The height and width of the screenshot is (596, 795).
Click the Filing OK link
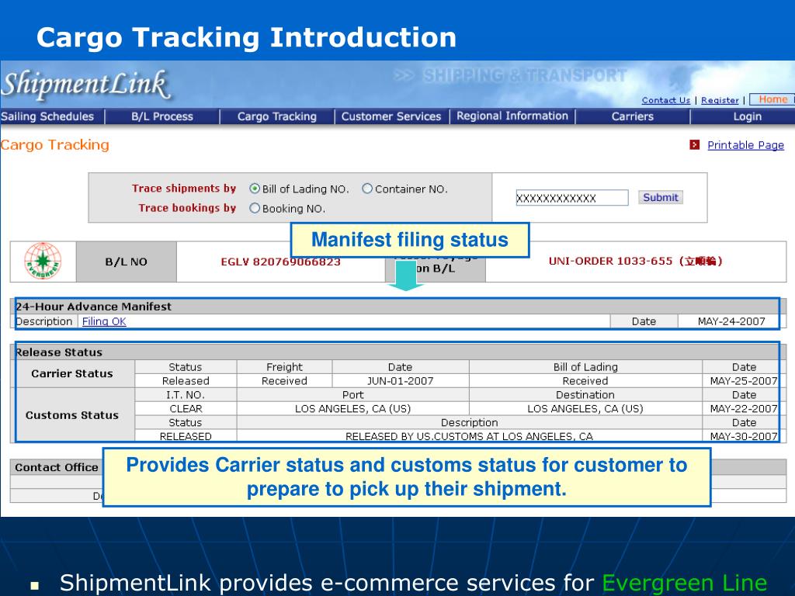click(x=104, y=321)
